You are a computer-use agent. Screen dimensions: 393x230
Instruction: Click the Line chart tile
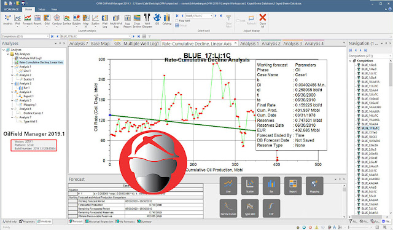coord(228,186)
